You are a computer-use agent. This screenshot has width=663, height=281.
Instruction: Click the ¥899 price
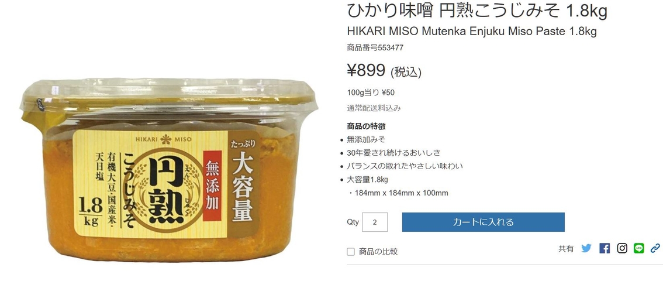[366, 70]
